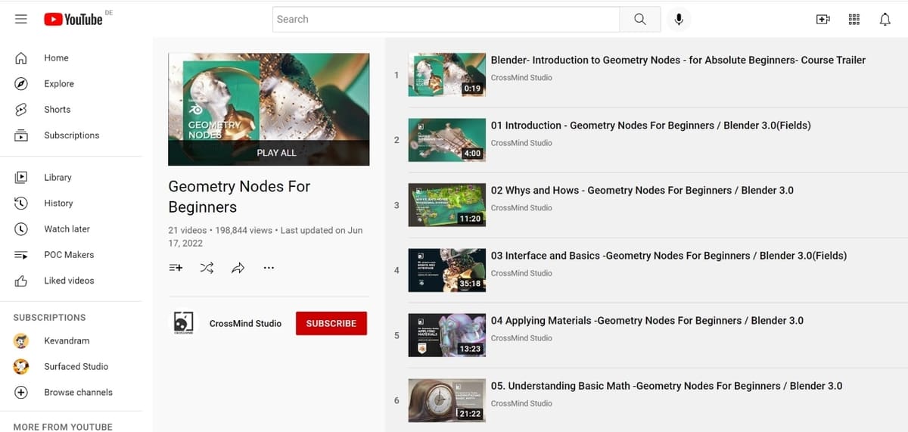Open the 01 Introduction video thumbnail
Screen dimensions: 908x432
pos(446,140)
